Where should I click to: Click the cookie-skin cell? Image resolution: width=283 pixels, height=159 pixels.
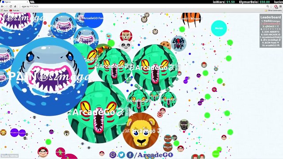point(165,45)
